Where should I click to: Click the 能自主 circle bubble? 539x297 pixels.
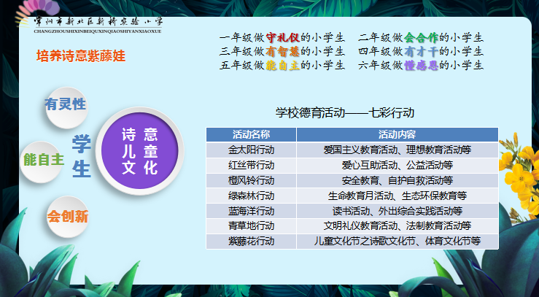42,162
